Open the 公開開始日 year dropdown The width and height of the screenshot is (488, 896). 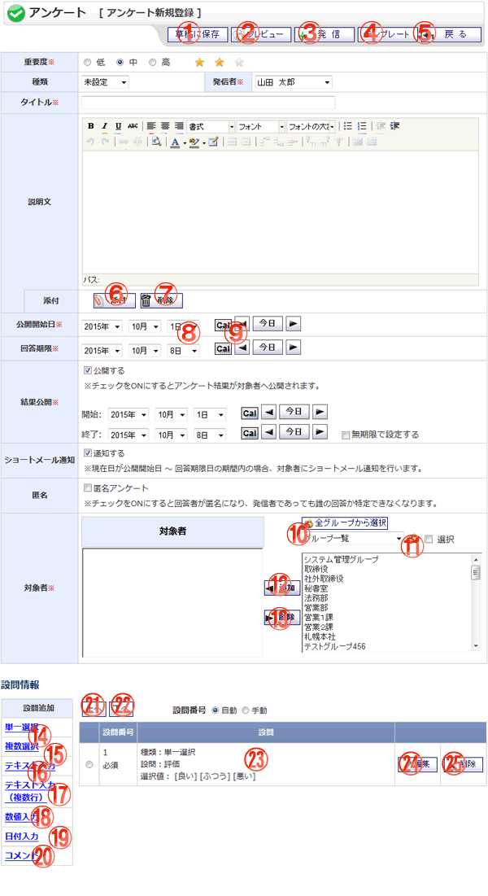click(102, 326)
